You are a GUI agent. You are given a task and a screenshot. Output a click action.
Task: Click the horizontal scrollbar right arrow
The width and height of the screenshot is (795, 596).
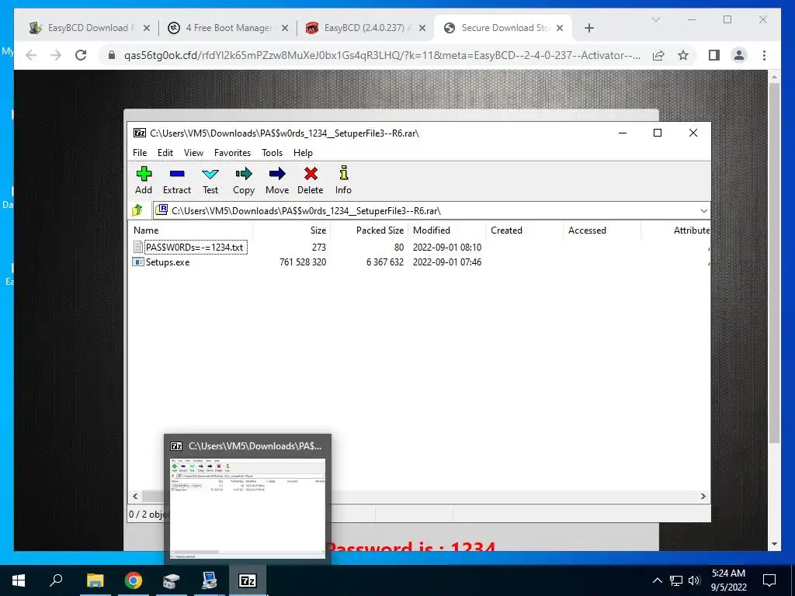(x=703, y=496)
